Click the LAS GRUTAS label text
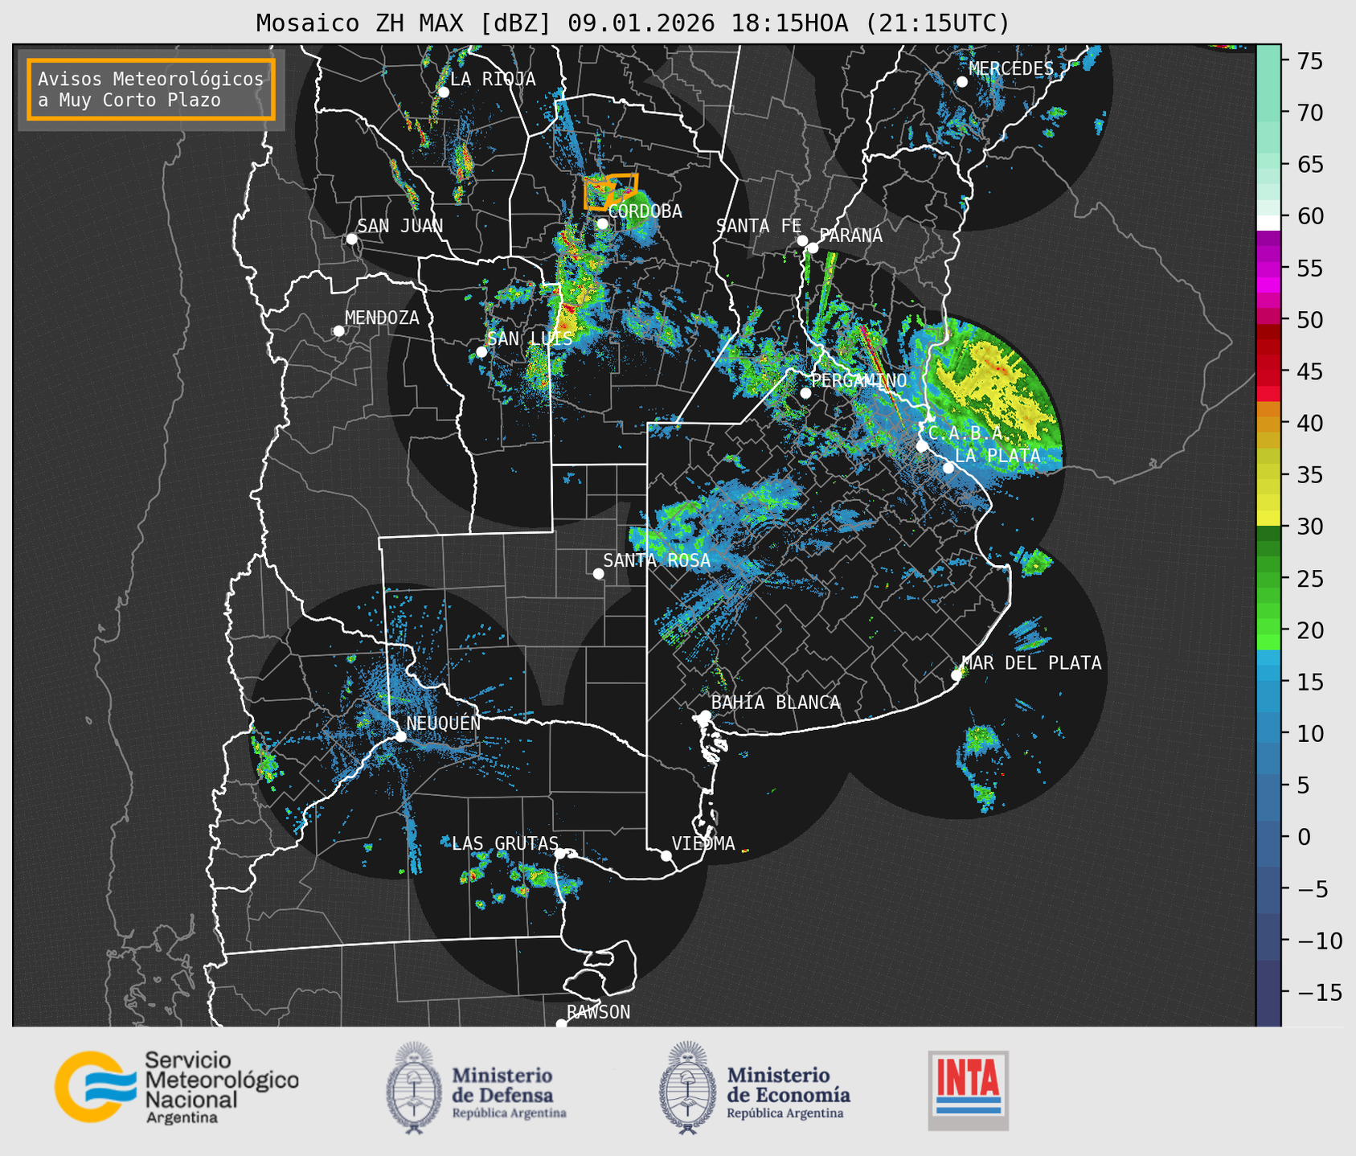This screenshot has width=1356, height=1156. pos(505,843)
